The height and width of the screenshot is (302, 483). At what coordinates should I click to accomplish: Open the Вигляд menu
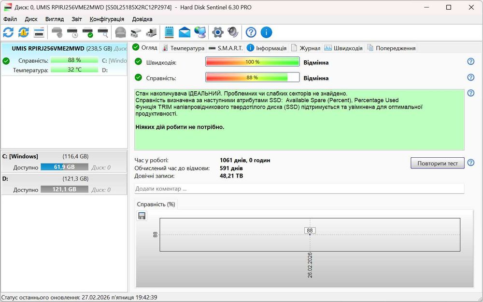click(x=55, y=19)
